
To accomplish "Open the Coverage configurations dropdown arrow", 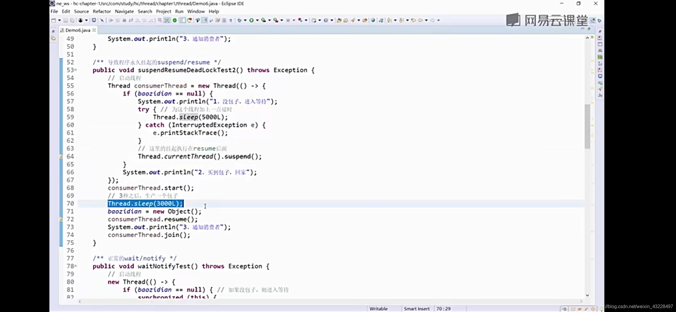I will [269, 20].
